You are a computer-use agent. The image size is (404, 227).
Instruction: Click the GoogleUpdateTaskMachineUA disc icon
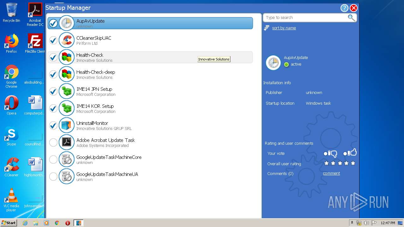[x=67, y=176]
